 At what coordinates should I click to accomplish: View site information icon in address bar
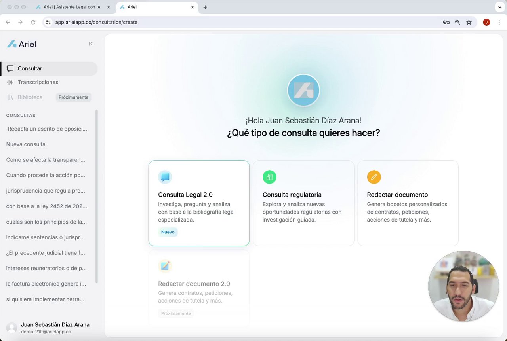(x=48, y=22)
